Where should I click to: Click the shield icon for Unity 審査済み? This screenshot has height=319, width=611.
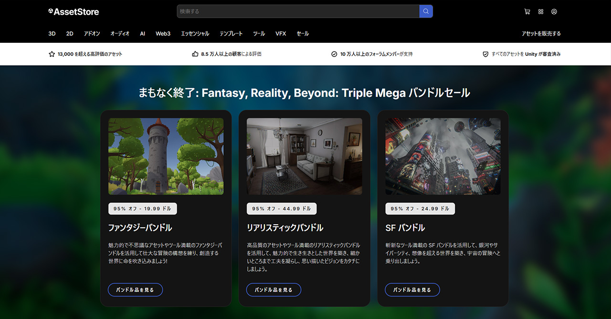point(485,54)
